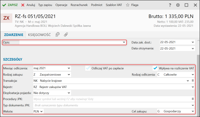Viewport: 200px width, 117px height.
Task: Open the Podmiot menu
Action: pyautogui.click(x=97, y=5)
